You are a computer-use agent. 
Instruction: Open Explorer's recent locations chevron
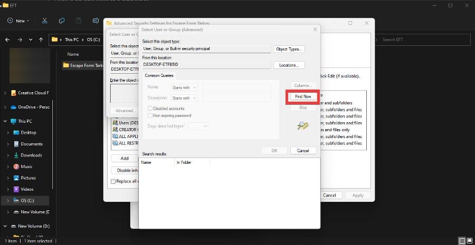(x=31, y=40)
